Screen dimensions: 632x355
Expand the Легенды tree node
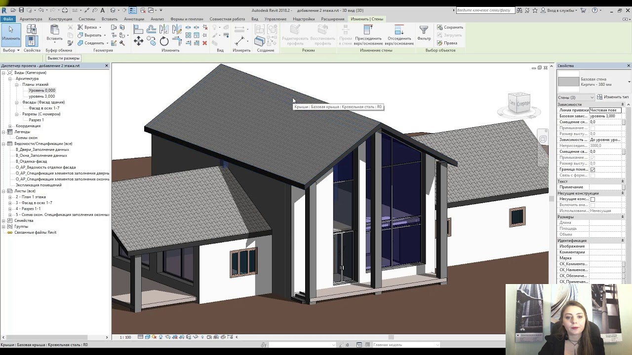click(3, 132)
